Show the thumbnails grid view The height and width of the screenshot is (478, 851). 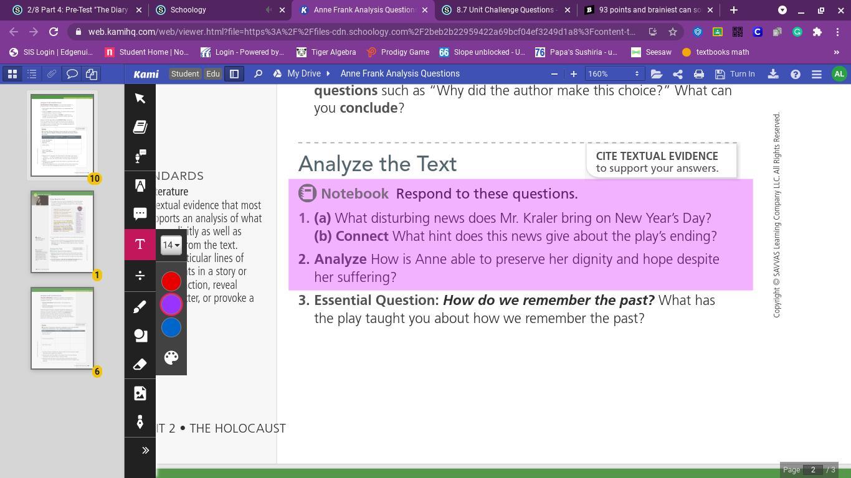(x=12, y=74)
